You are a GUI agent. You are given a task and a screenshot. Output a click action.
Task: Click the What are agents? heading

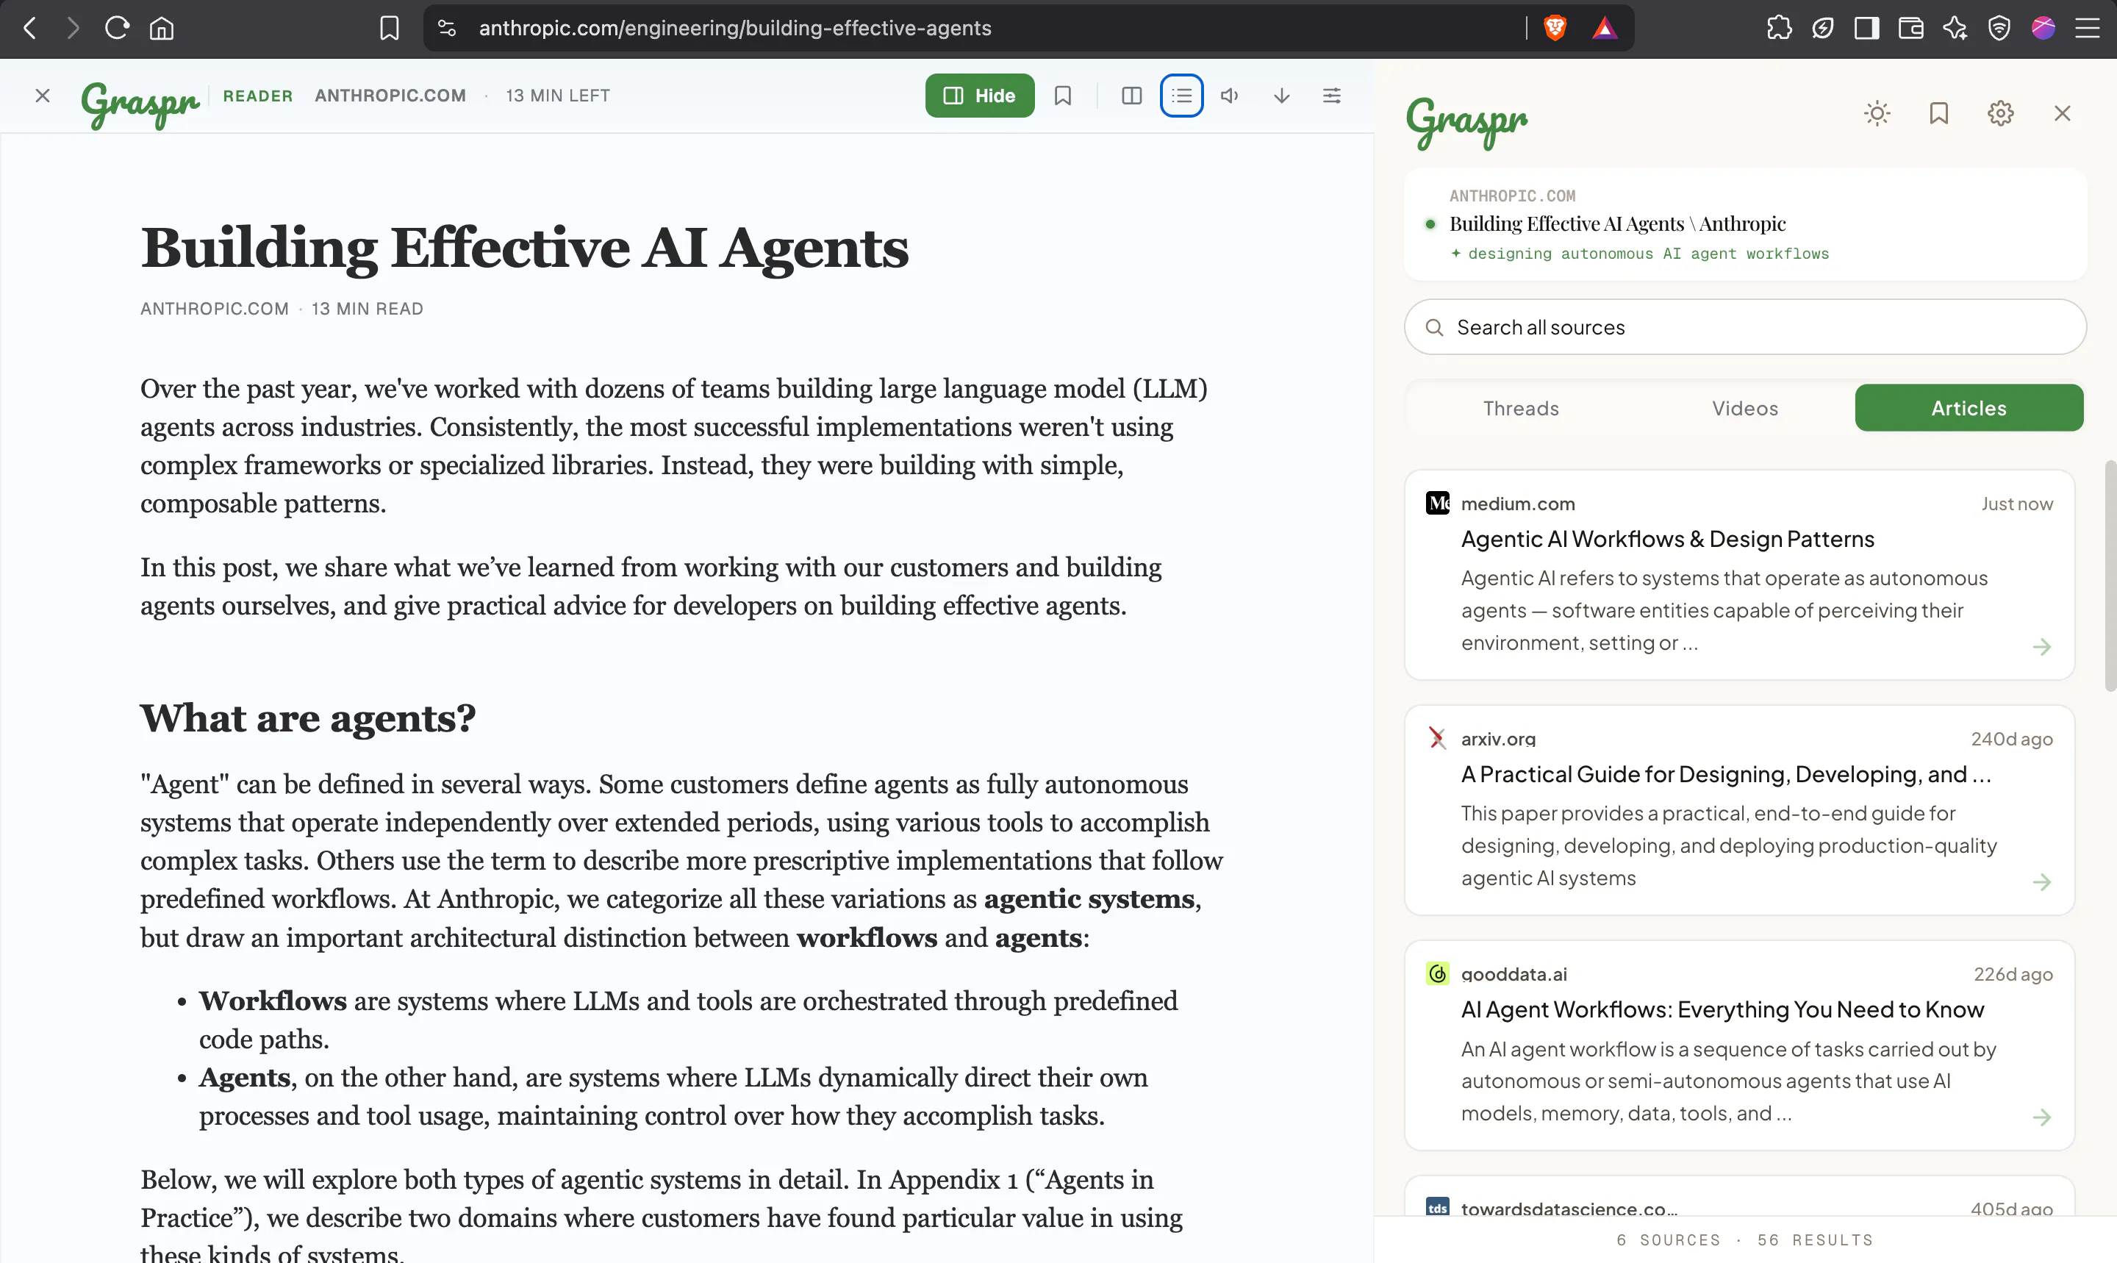308,718
